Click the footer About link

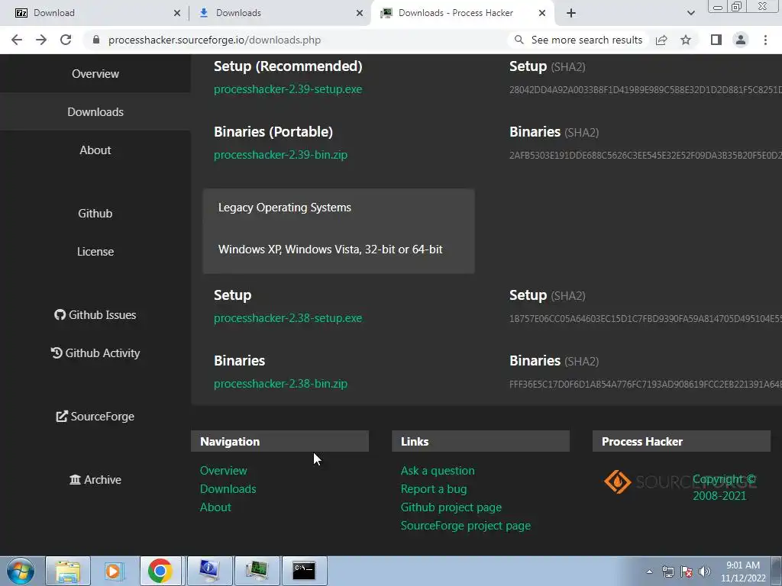(215, 507)
